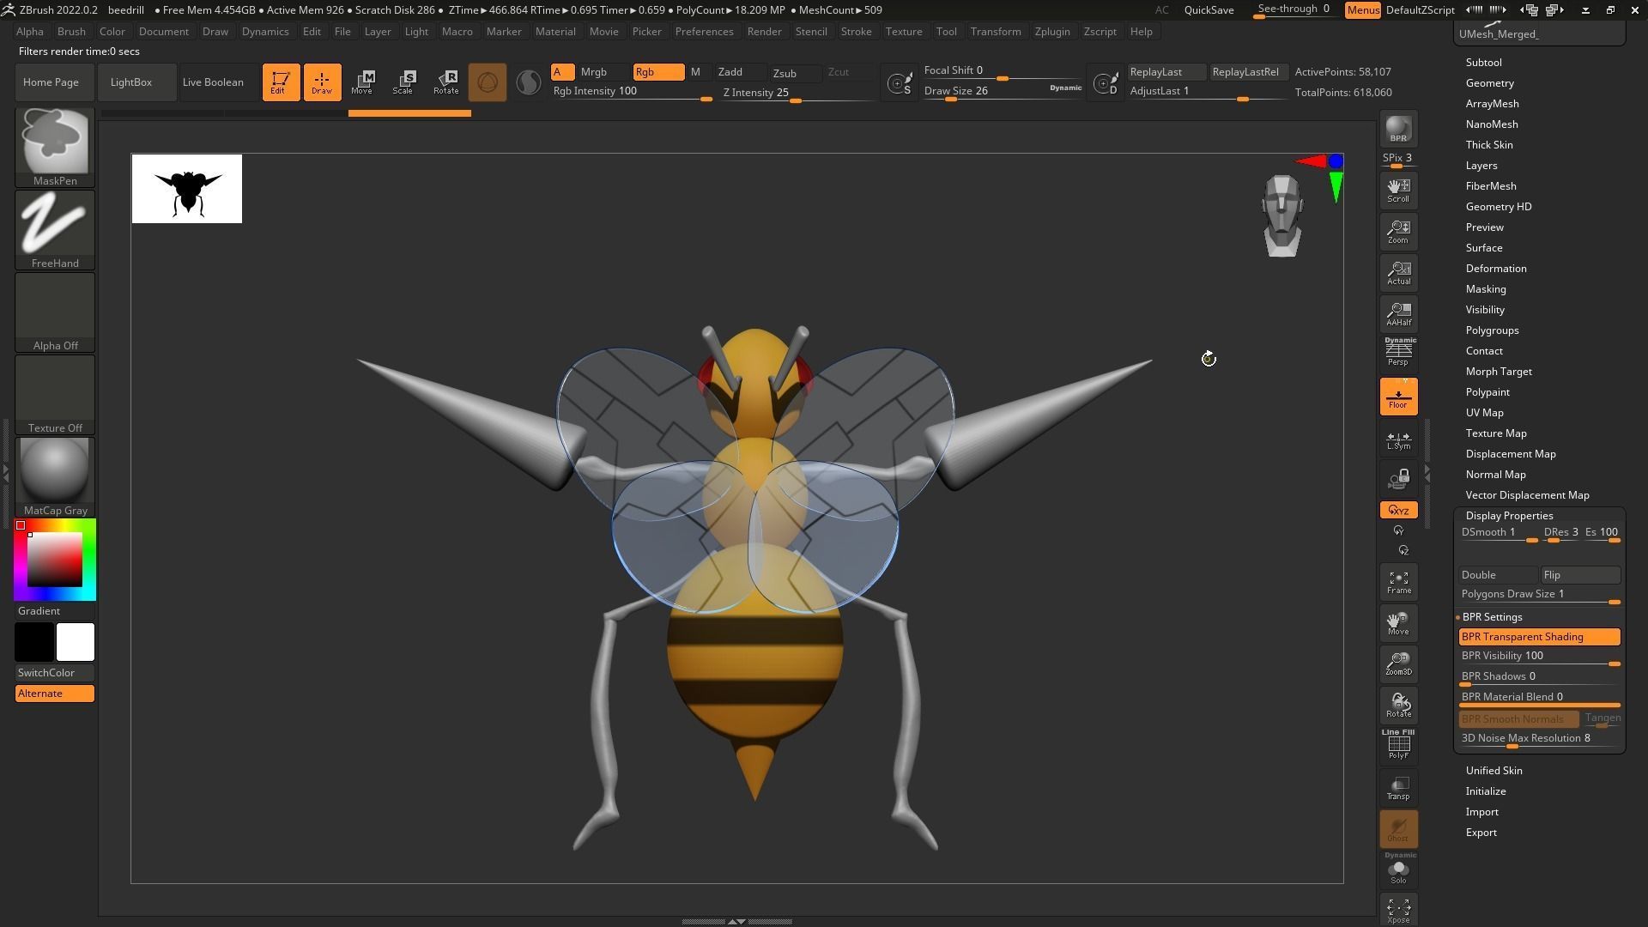This screenshot has height=927, width=1648.
Task: Click the bee reference thumbnail image
Action: [x=187, y=189]
